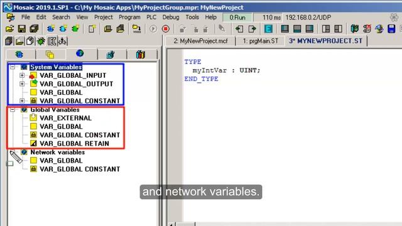Collapse the Global Variables tree node

13,110
